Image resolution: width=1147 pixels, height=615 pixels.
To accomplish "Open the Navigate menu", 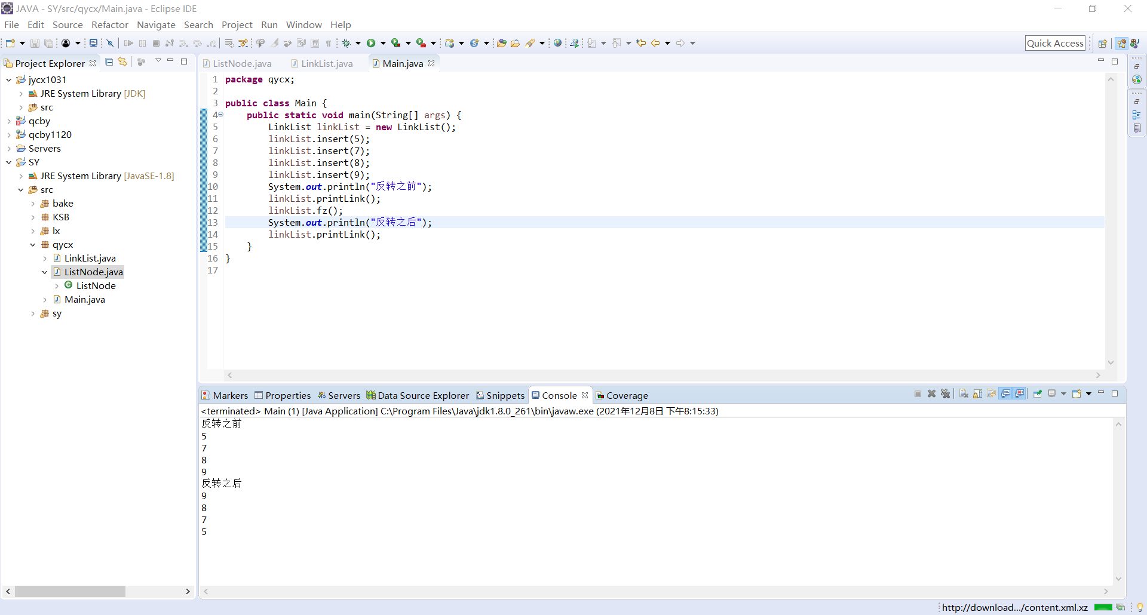I will 156,24.
